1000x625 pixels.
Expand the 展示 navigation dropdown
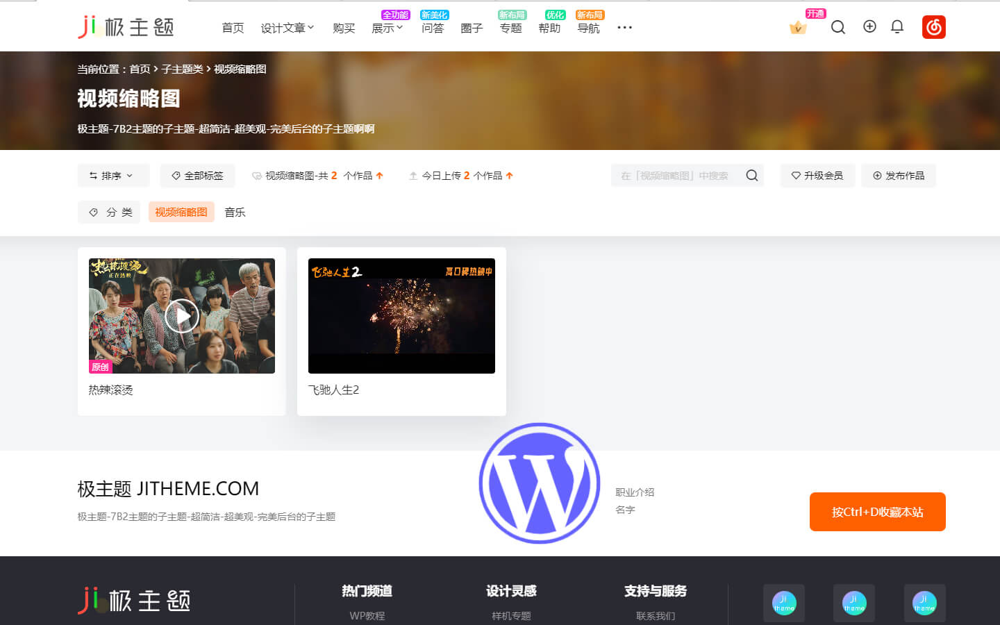(x=387, y=28)
